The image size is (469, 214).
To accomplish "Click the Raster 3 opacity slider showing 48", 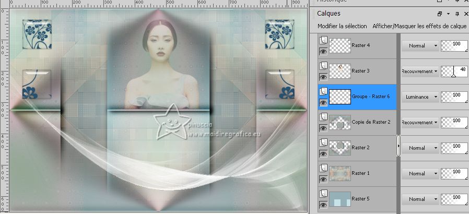I will click(x=454, y=72).
